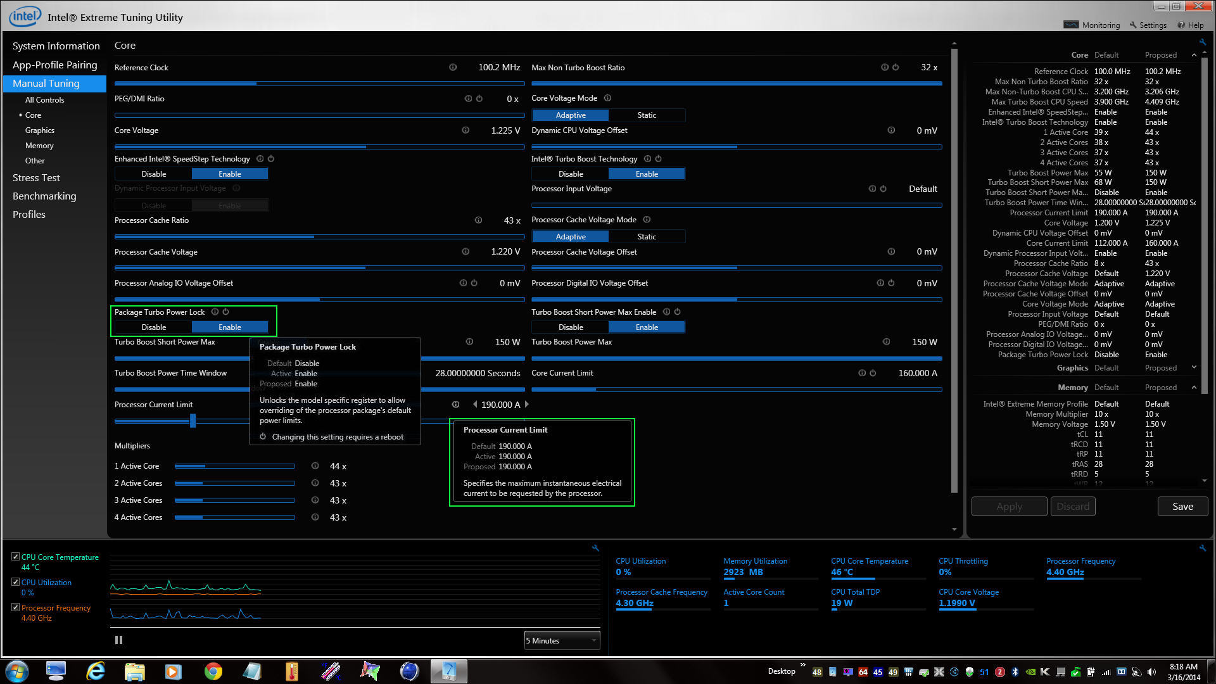Open graph settings wrench icon

click(x=595, y=548)
